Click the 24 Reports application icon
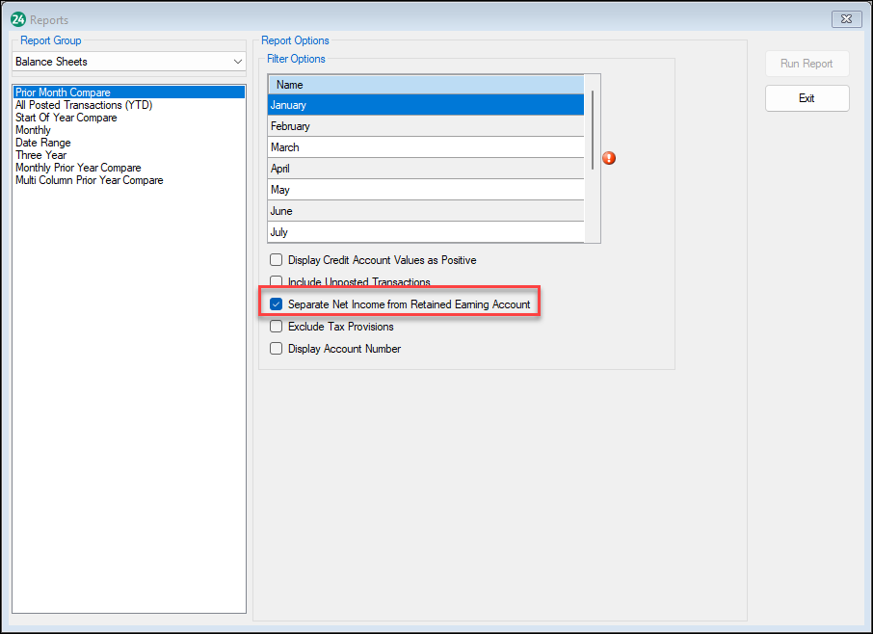Image resolution: width=873 pixels, height=634 pixels. pyautogui.click(x=16, y=19)
